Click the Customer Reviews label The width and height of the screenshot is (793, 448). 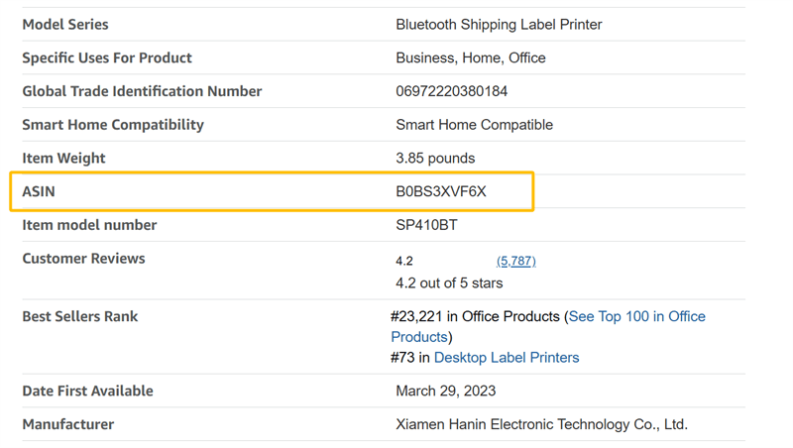tap(83, 259)
